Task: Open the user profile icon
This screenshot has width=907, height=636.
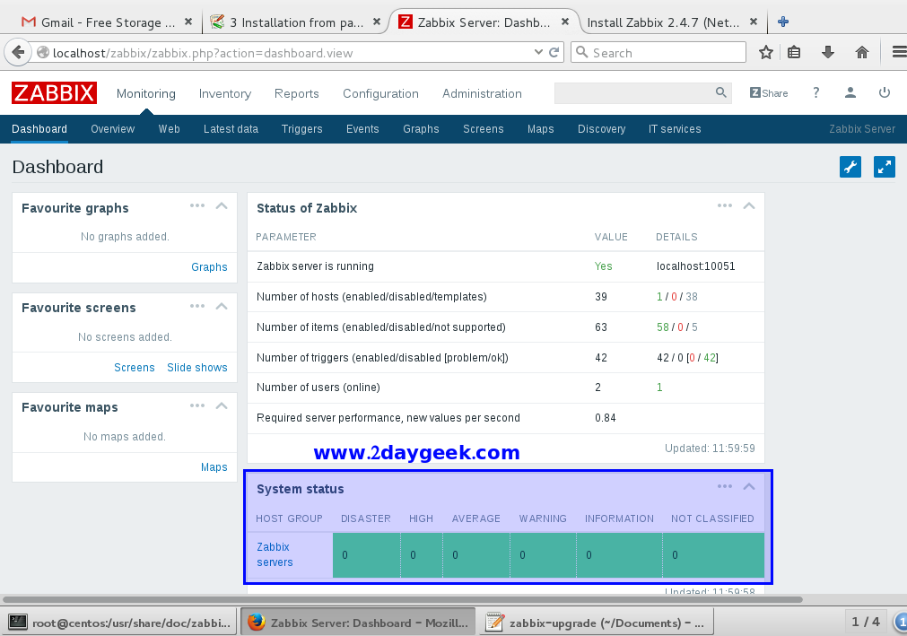Action: tap(850, 92)
